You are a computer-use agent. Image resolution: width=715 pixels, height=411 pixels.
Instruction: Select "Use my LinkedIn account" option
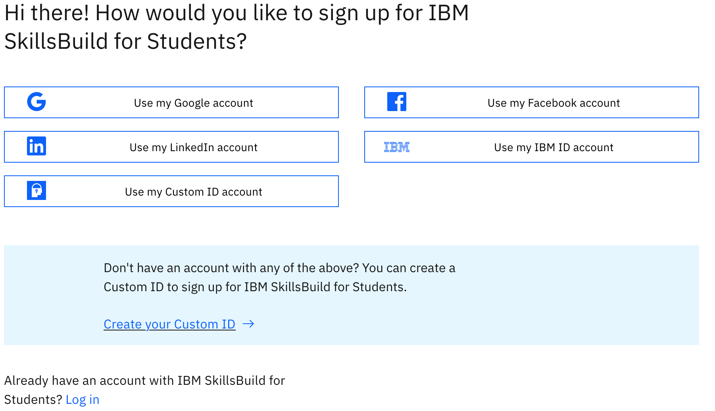pos(171,147)
